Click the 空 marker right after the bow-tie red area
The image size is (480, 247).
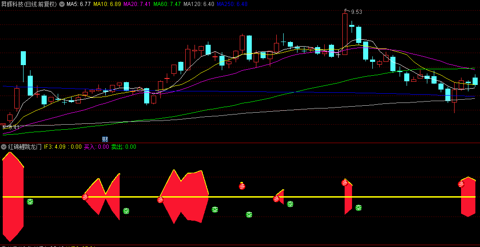click(126, 211)
